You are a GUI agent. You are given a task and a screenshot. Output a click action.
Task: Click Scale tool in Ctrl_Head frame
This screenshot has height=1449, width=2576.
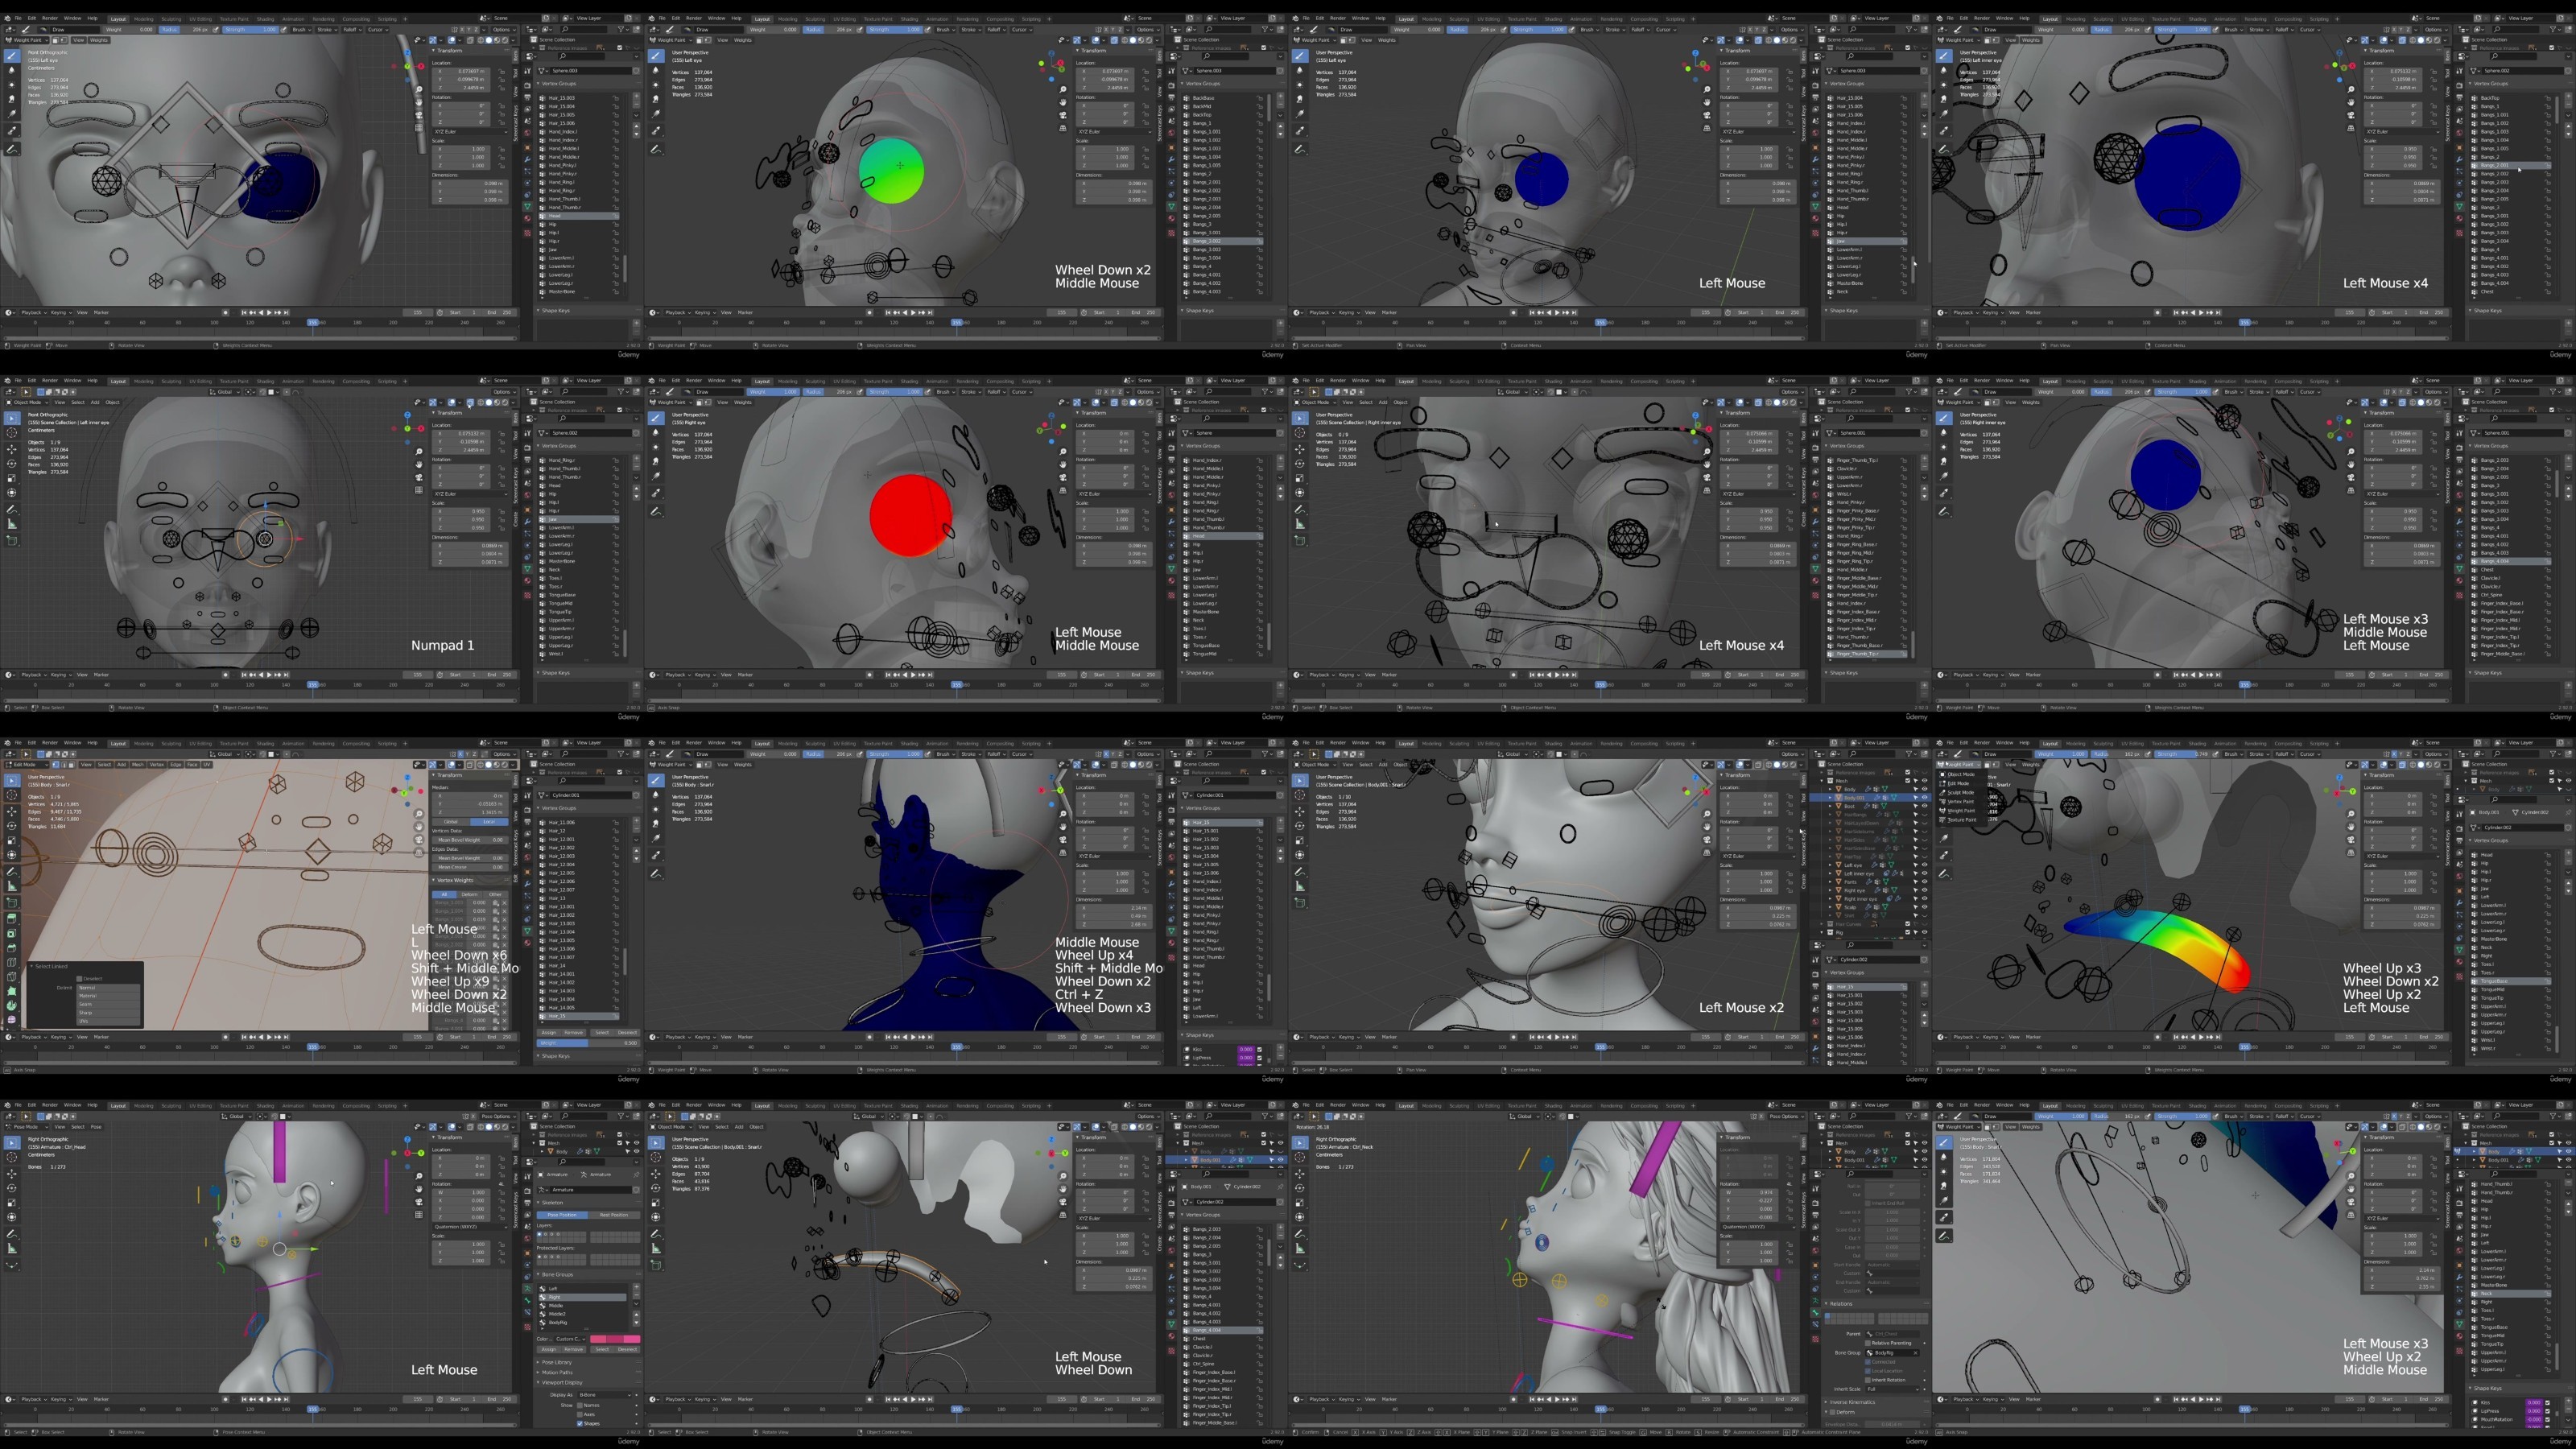coord(12,1203)
